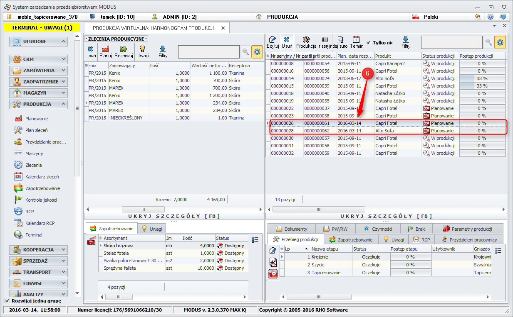Click settings gear next to left search box
Image resolution: width=513 pixels, height=317 pixels.
[x=257, y=51]
